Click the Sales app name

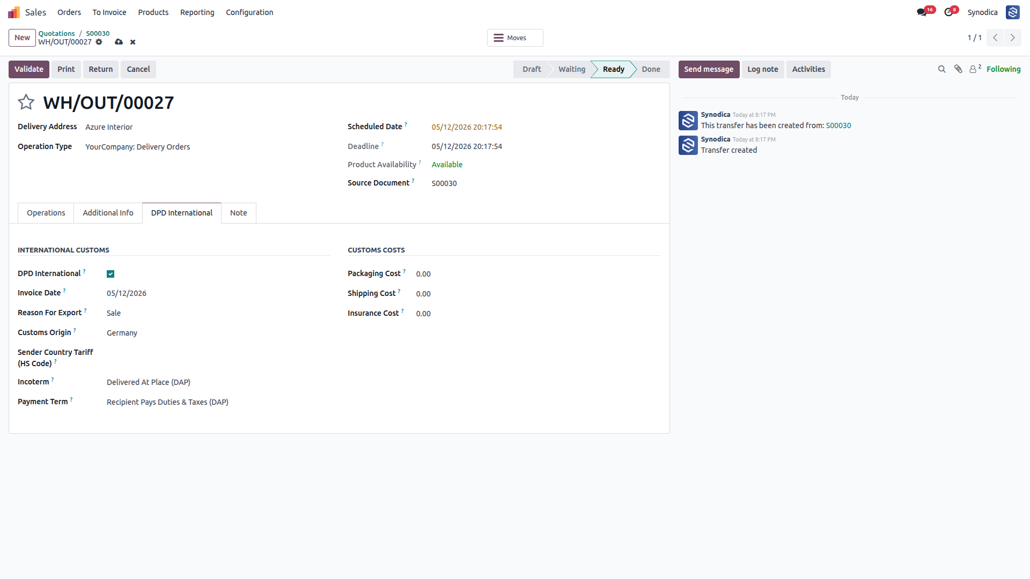click(x=35, y=12)
